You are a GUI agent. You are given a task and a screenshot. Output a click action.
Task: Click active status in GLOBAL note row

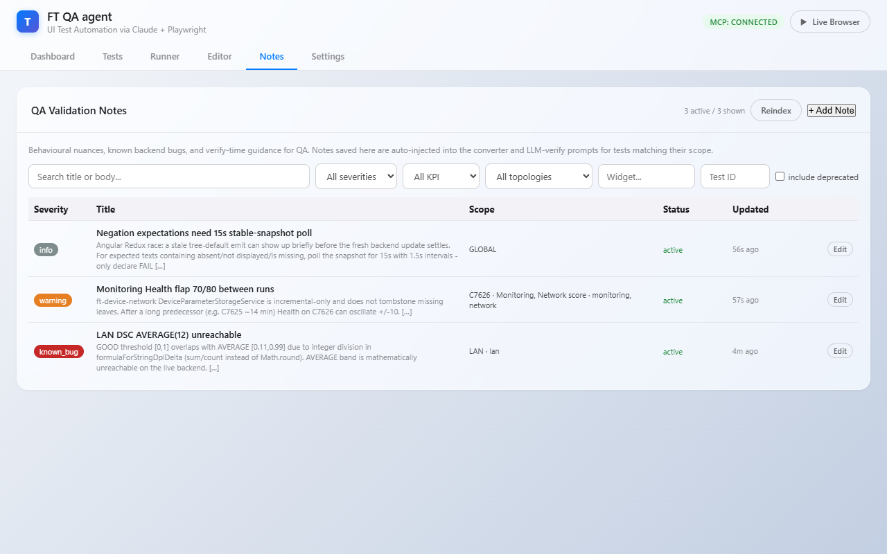click(673, 250)
